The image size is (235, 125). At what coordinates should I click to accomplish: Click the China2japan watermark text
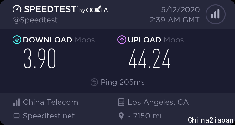(x=211, y=120)
